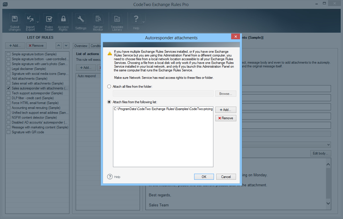Viewport: 343px width, 219px height.
Task: Select 'Attach all files from the folder' option
Action: tap(109, 87)
